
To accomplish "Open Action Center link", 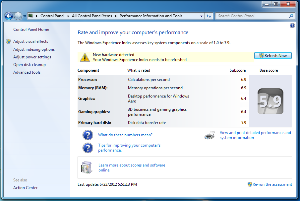I will click(x=25, y=188).
